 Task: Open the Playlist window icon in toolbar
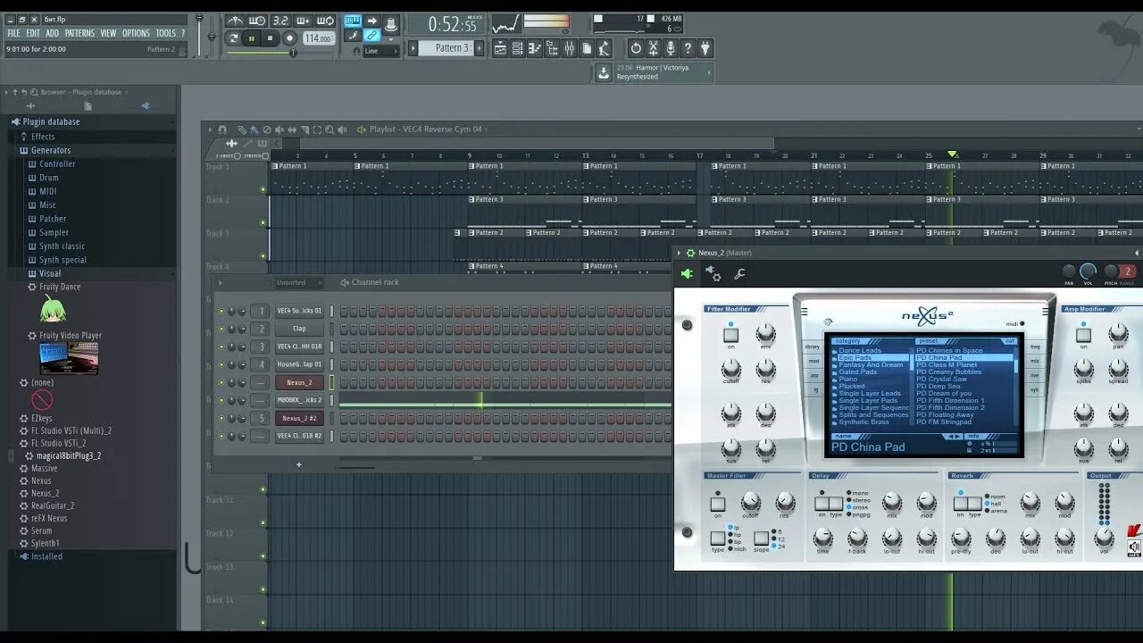[500, 48]
